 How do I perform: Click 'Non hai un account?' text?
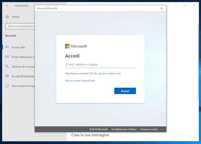click(x=77, y=73)
